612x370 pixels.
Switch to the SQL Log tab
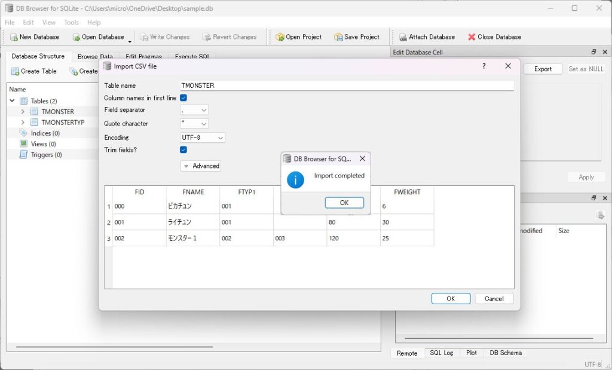tap(441, 353)
